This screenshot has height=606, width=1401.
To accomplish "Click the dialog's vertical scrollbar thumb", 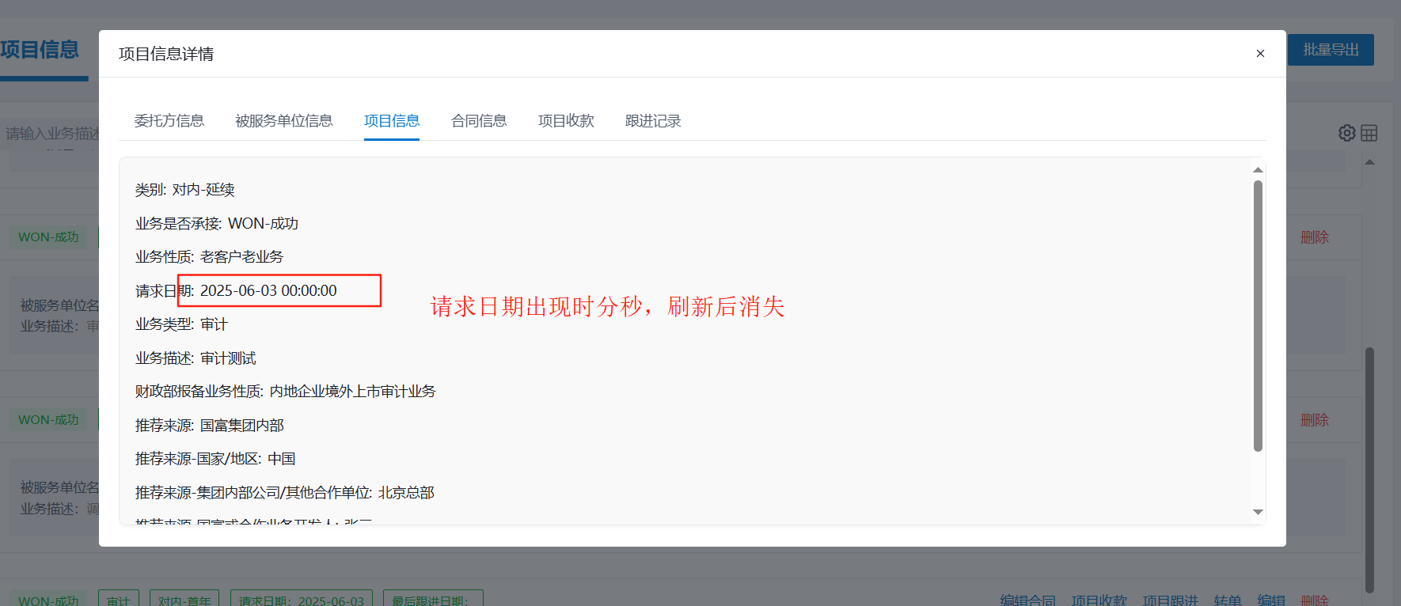I will click(x=1258, y=316).
